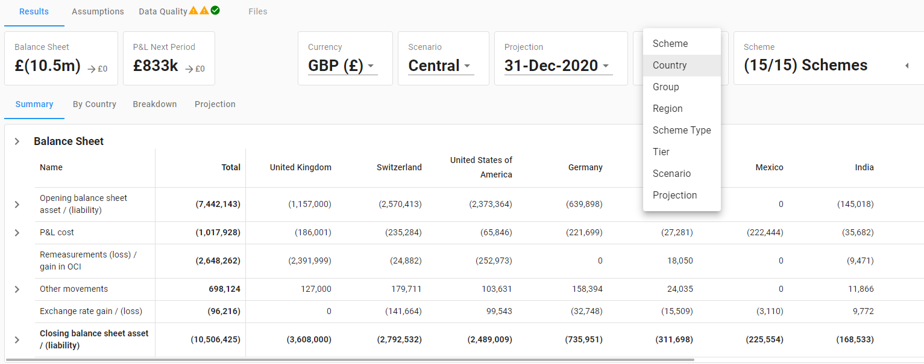Select Tier option in the list
The width and height of the screenshot is (924, 364).
click(x=661, y=152)
